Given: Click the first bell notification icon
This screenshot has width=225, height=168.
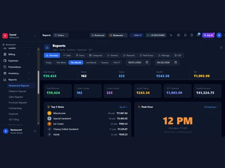Looking at the screenshot, I should (x=185, y=35).
